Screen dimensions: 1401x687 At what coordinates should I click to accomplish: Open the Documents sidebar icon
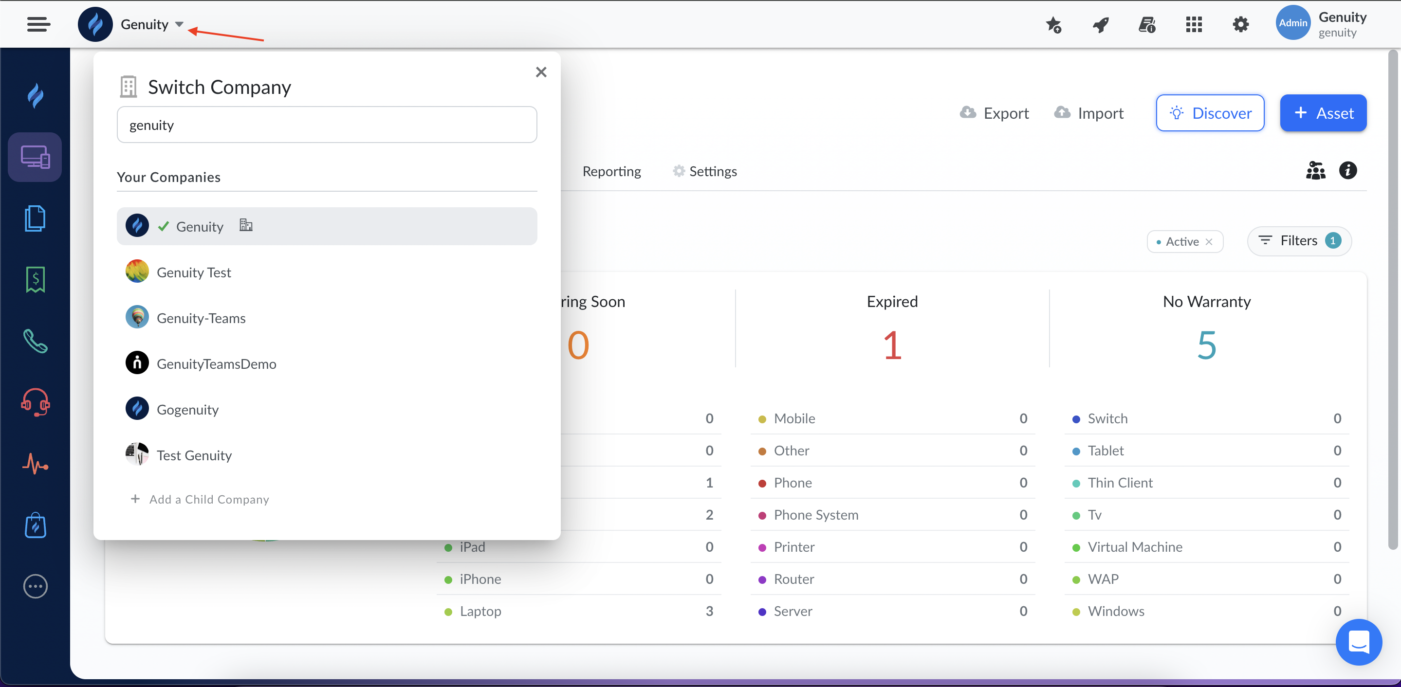click(x=36, y=218)
